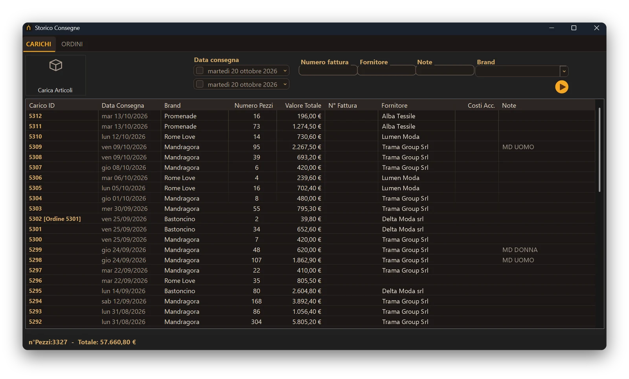Click the date sab 12/09/2026

124,301
